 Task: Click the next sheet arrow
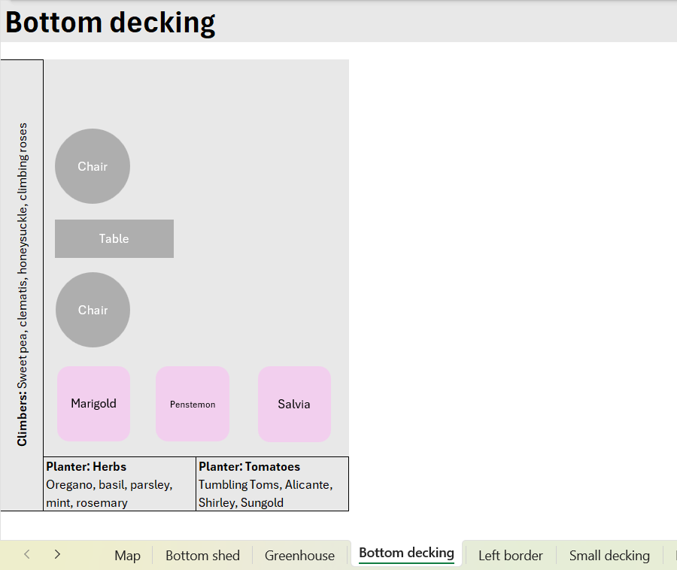pos(57,554)
